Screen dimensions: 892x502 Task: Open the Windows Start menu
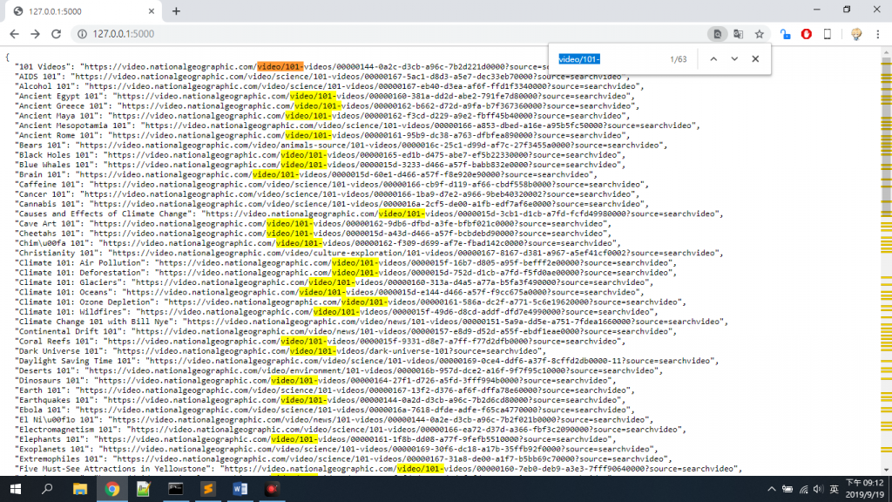16,489
